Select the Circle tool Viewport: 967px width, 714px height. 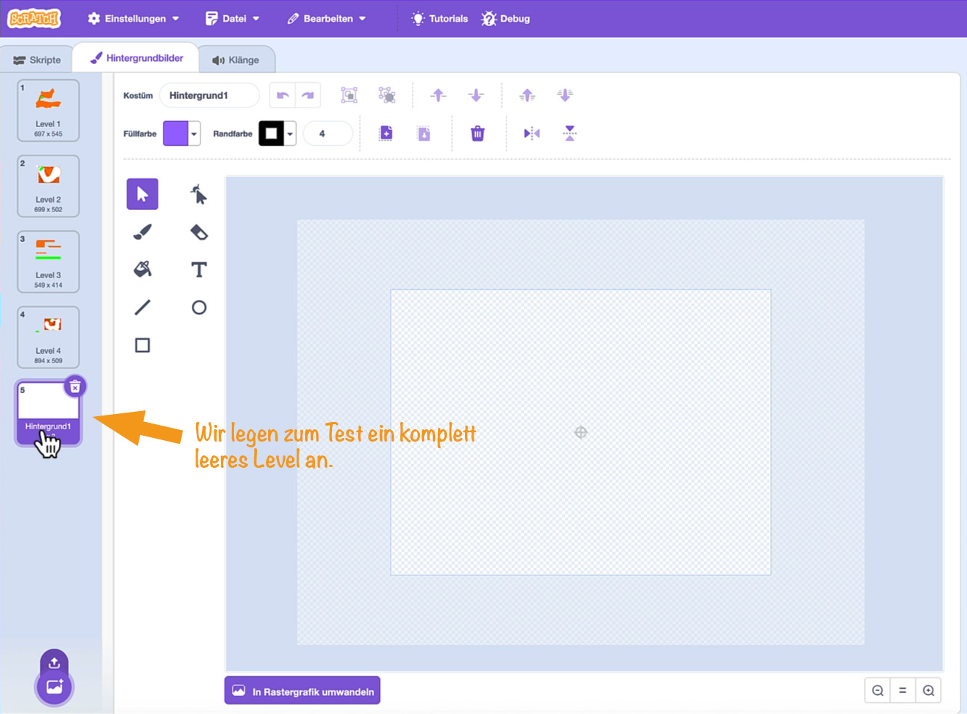pyautogui.click(x=198, y=307)
